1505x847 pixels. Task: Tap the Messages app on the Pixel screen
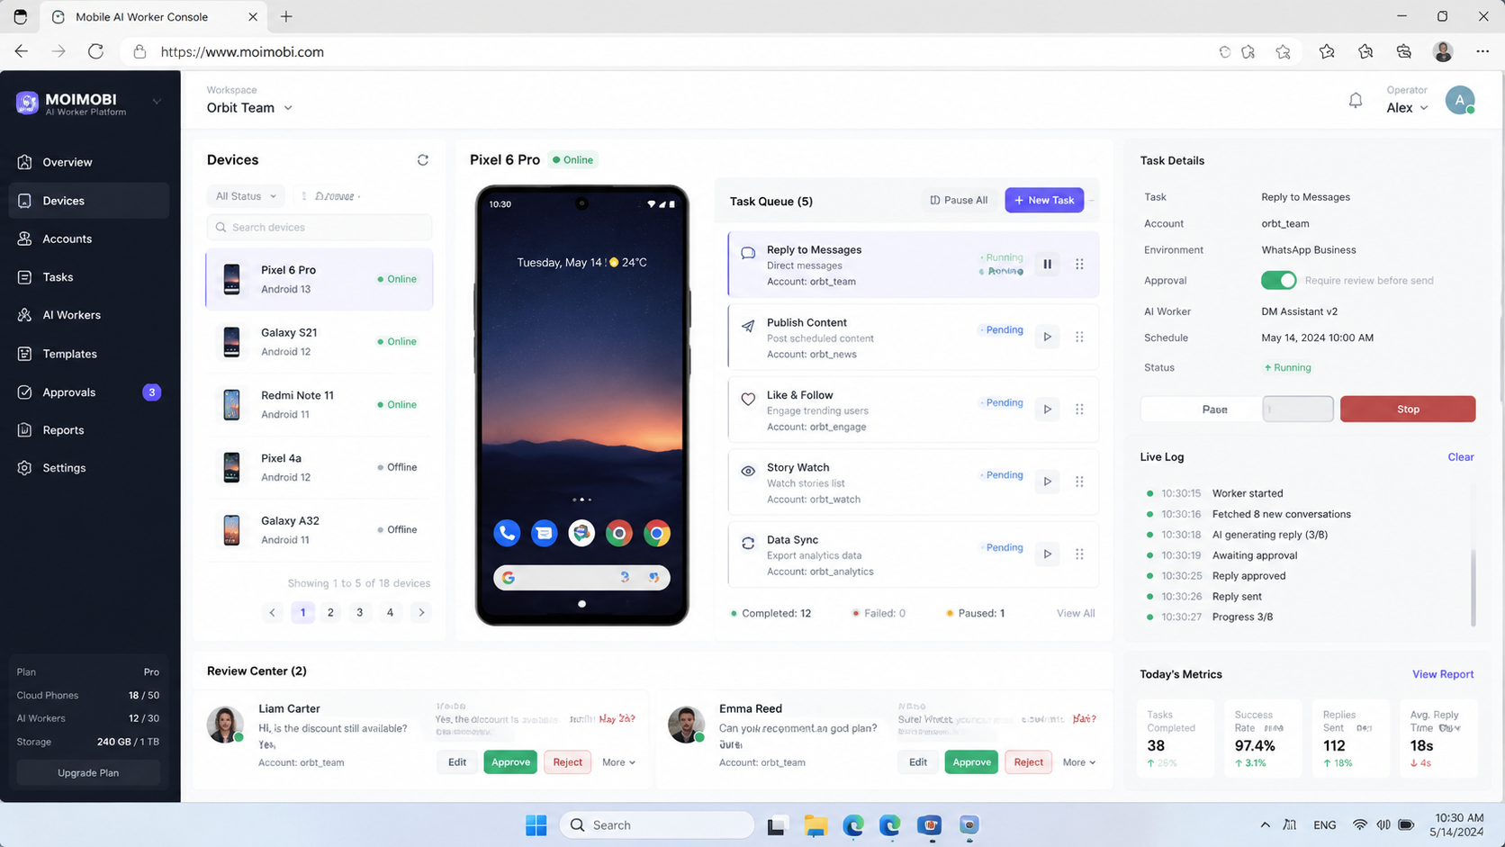tap(544, 533)
